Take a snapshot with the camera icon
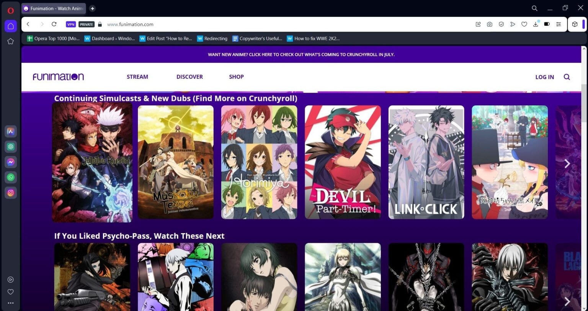Screen dimensions: 588x311 coord(489,24)
